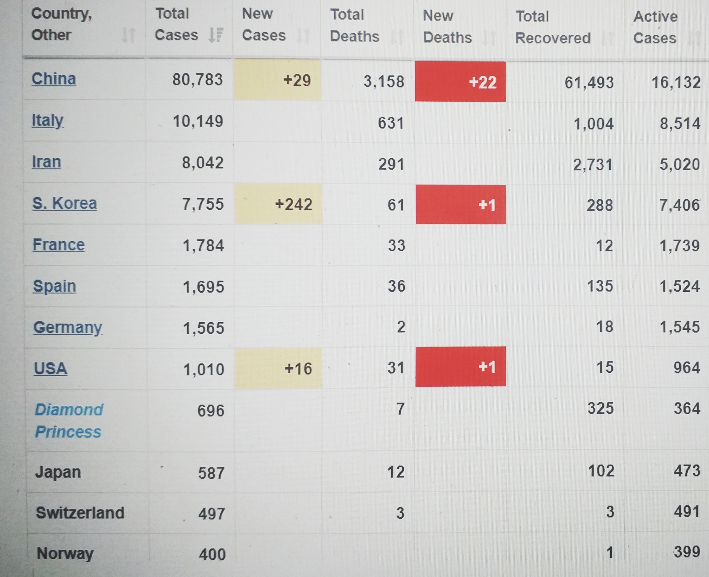Click the Diamond Princess row name

pyautogui.click(x=69, y=421)
